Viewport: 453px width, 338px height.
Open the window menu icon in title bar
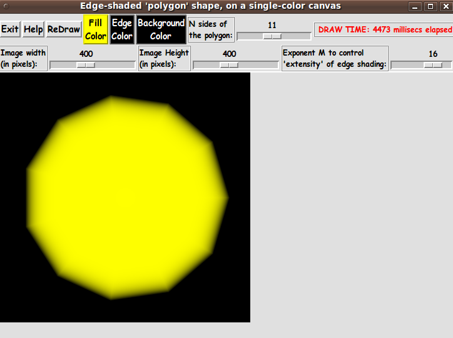pyautogui.click(x=6, y=6)
